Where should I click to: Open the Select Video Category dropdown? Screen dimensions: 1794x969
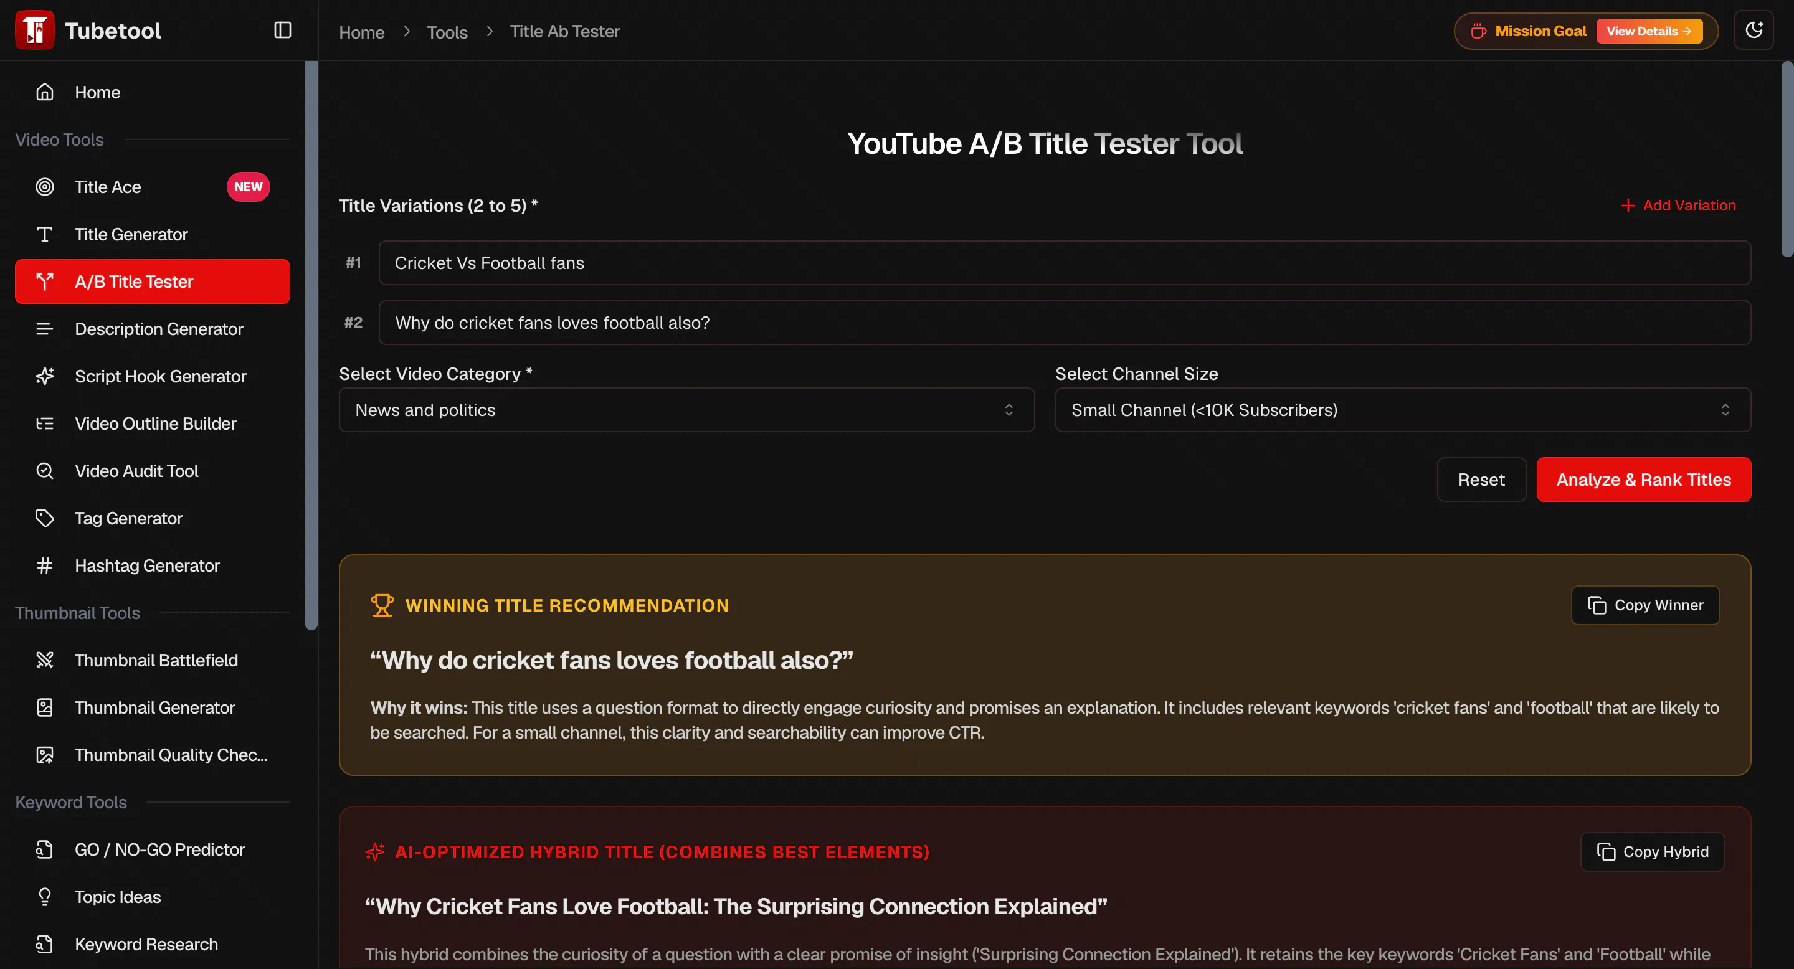pyautogui.click(x=686, y=410)
